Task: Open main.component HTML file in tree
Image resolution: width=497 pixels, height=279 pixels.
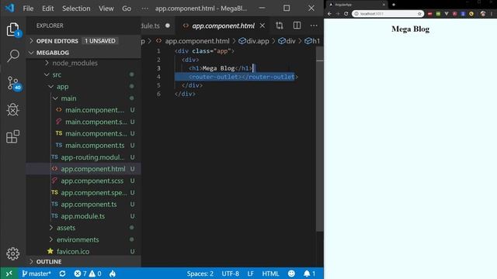Action: tap(95, 110)
